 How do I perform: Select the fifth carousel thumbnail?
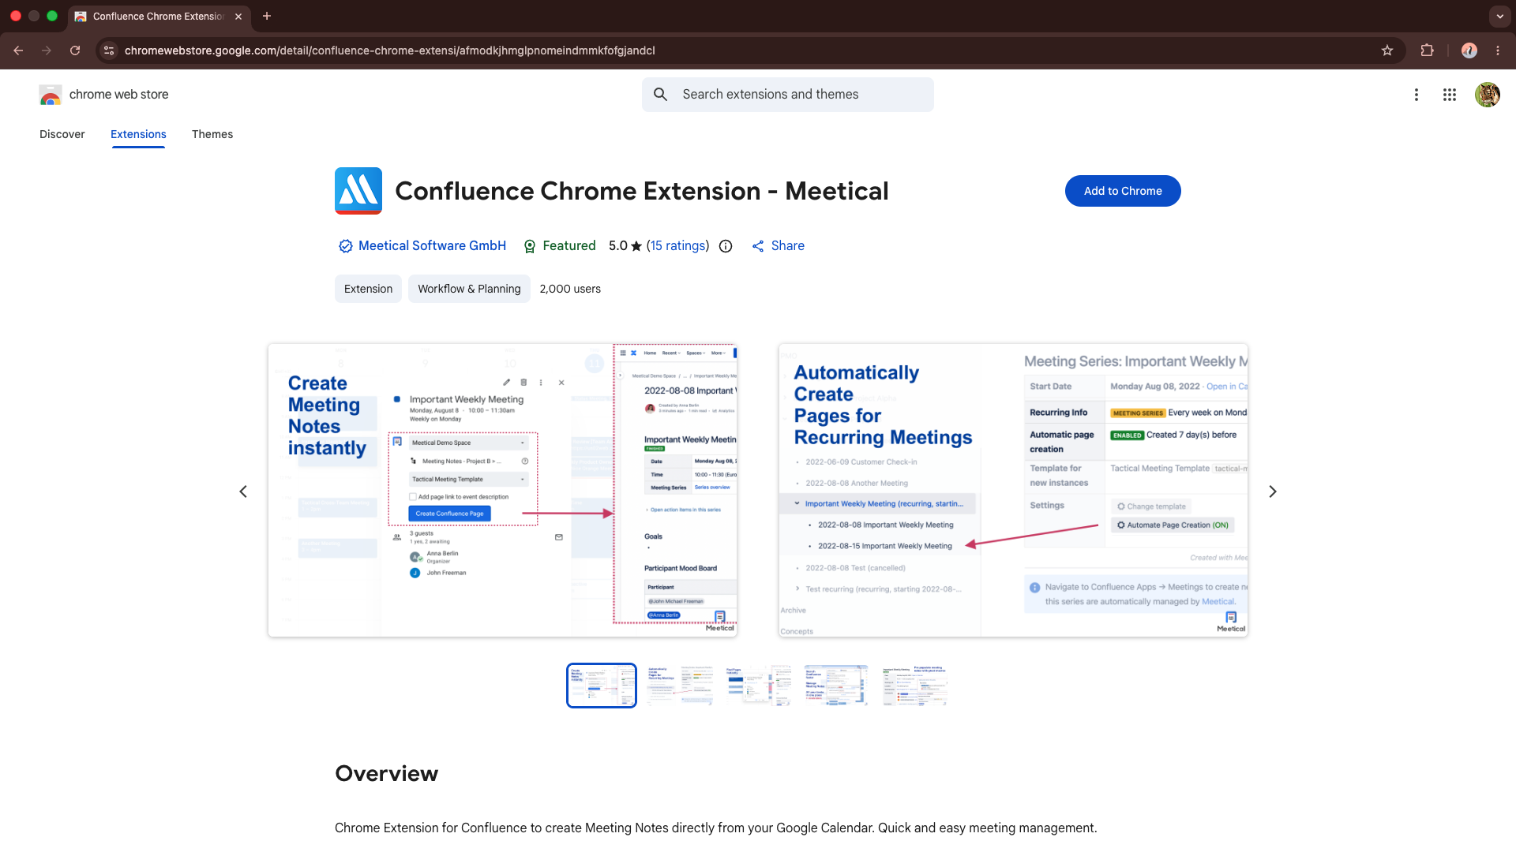coord(914,686)
